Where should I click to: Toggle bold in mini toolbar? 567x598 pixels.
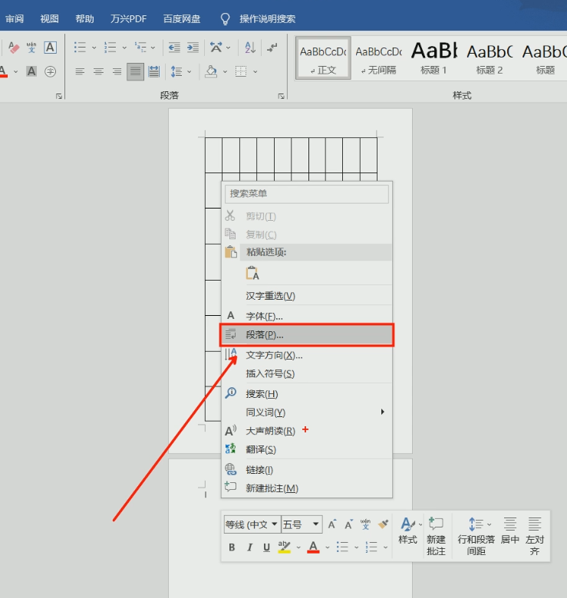click(232, 547)
